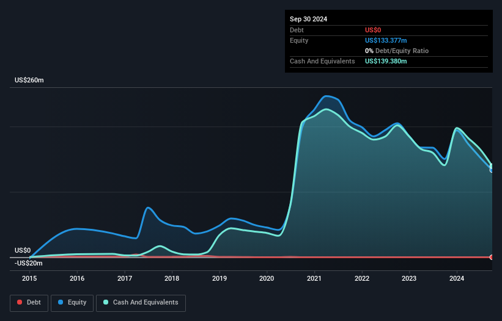Click the US$133.377m equity value
Image resolution: width=502 pixels, height=321 pixels.
[386, 40]
